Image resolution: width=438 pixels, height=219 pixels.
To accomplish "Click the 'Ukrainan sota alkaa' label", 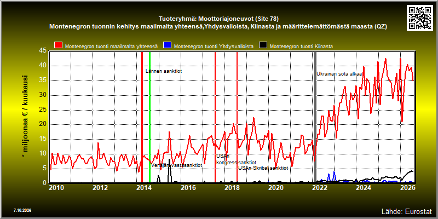I will (x=339, y=74).
